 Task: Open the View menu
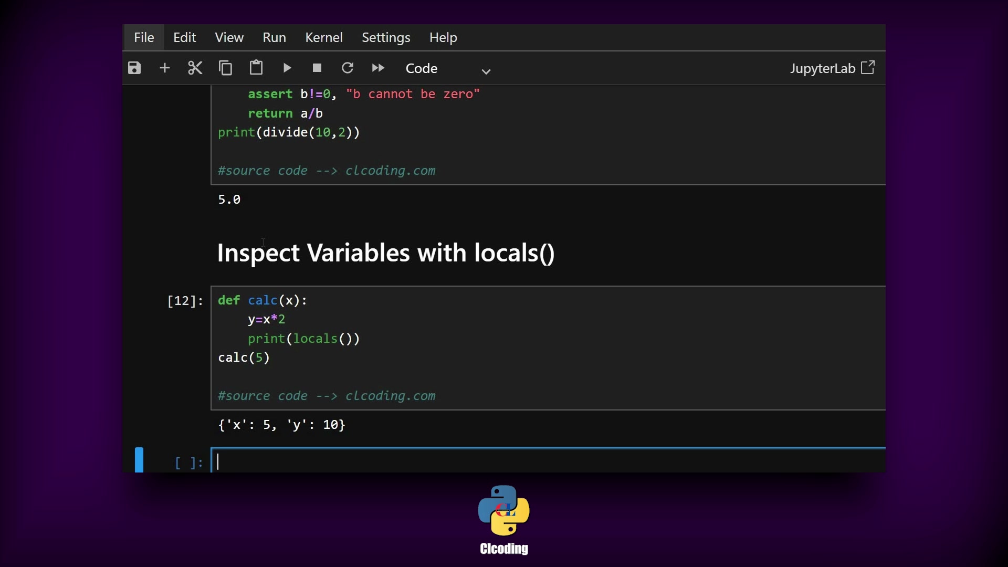[x=229, y=37]
